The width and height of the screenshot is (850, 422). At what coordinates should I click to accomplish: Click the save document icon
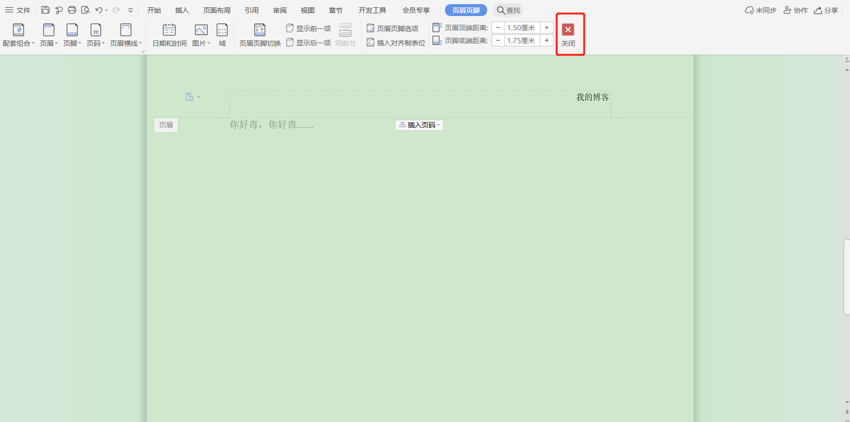(45, 10)
